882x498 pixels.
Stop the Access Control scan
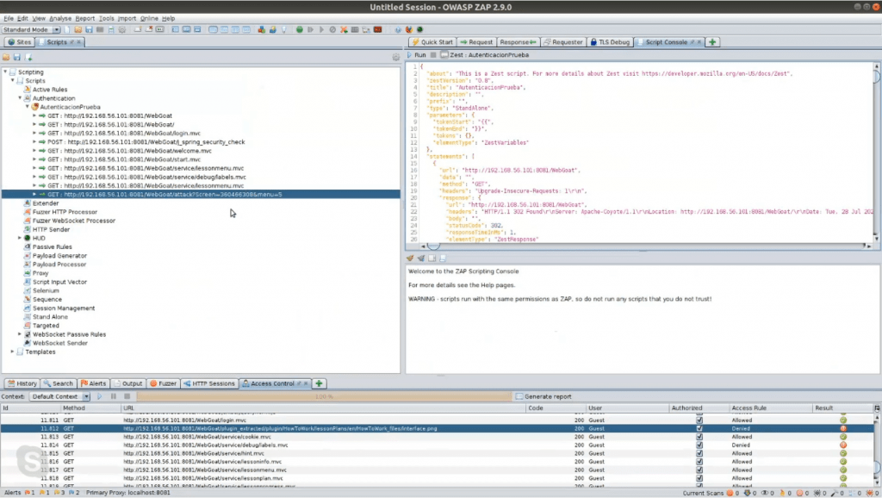click(127, 396)
